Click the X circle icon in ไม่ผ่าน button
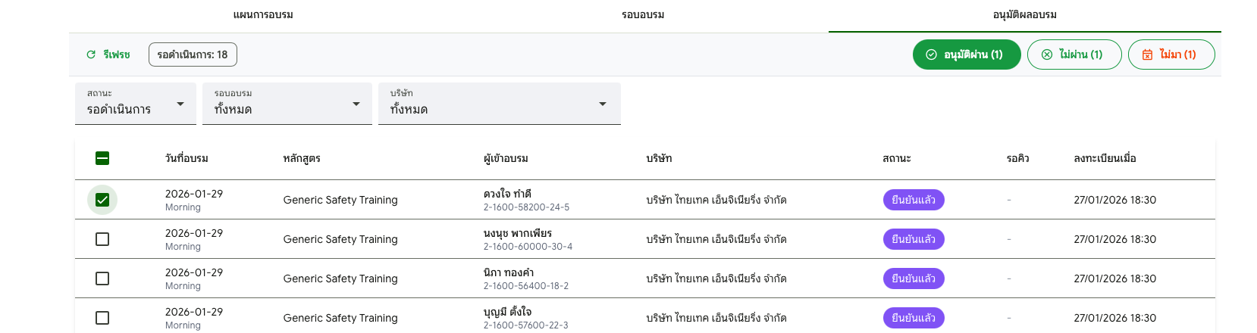The image size is (1257, 333). pos(1047,54)
